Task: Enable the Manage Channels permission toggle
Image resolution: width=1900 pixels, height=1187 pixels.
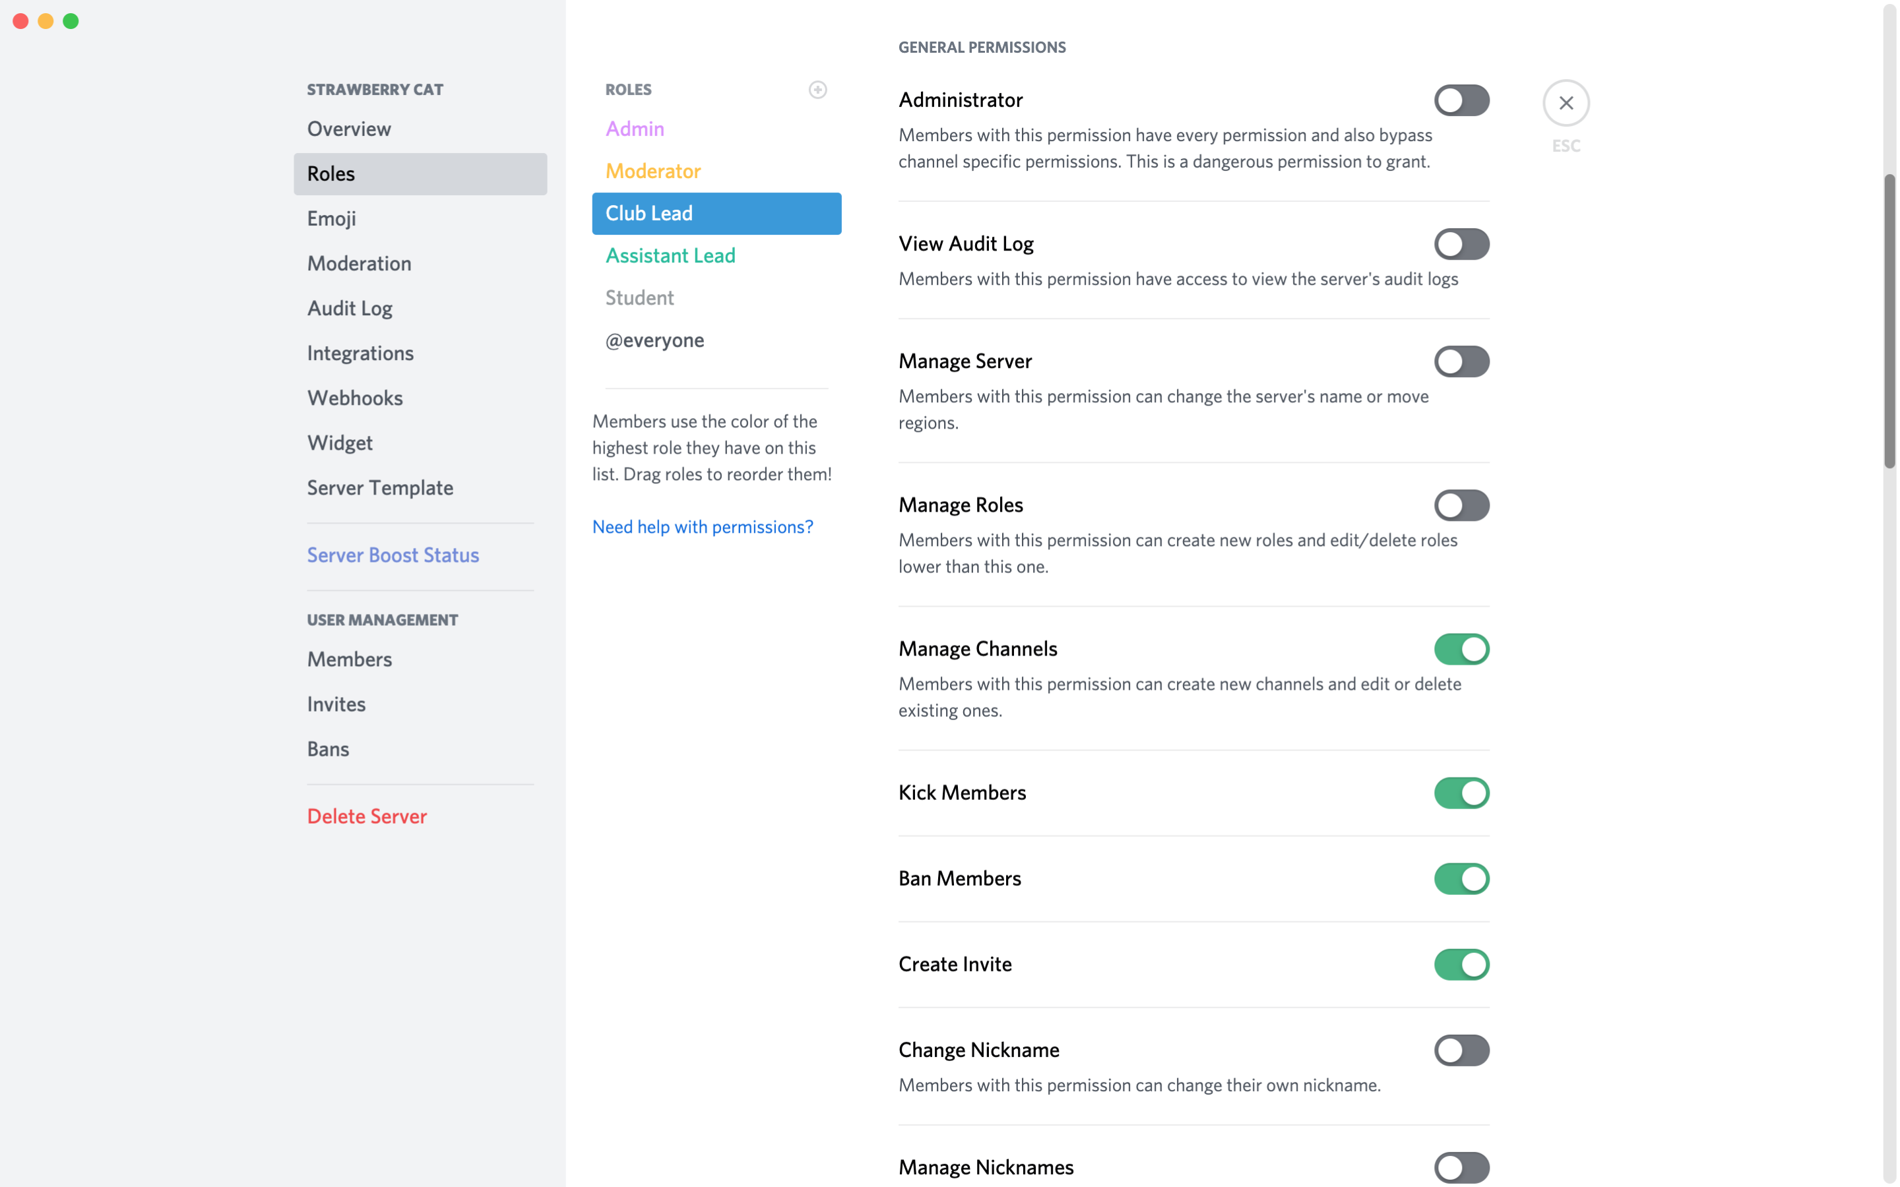Action: click(1461, 650)
